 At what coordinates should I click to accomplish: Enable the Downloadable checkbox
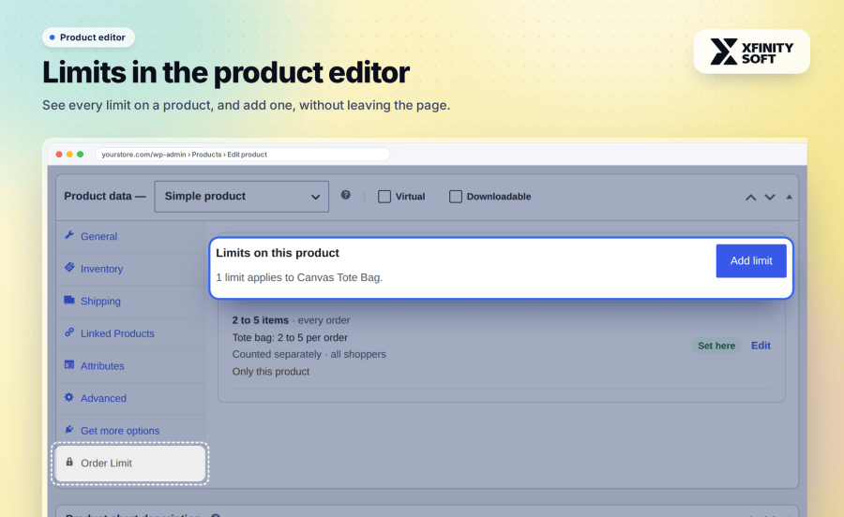coord(456,197)
